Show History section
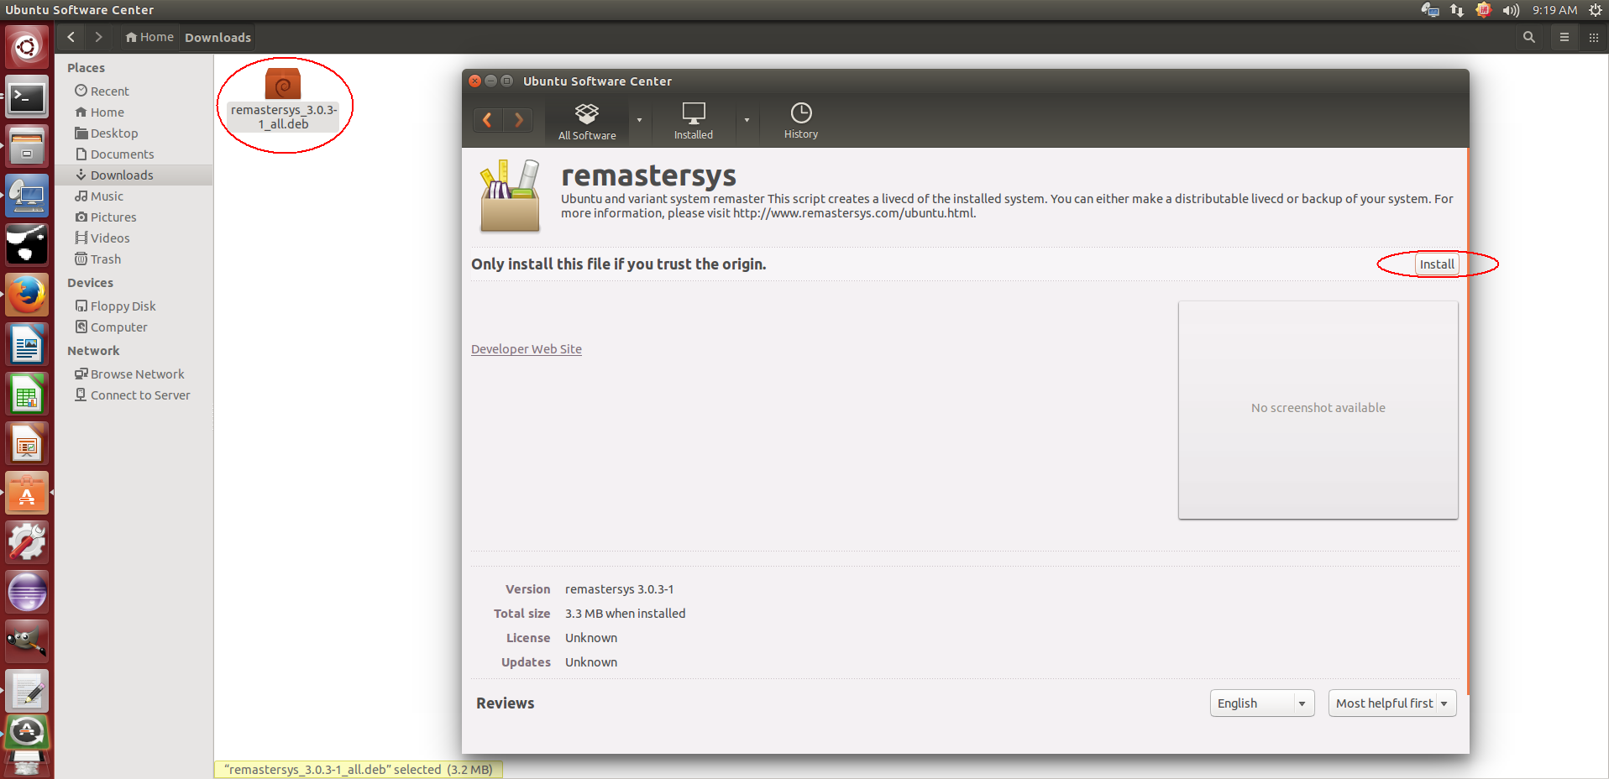Screen dimensions: 1609x779 (x=801, y=122)
